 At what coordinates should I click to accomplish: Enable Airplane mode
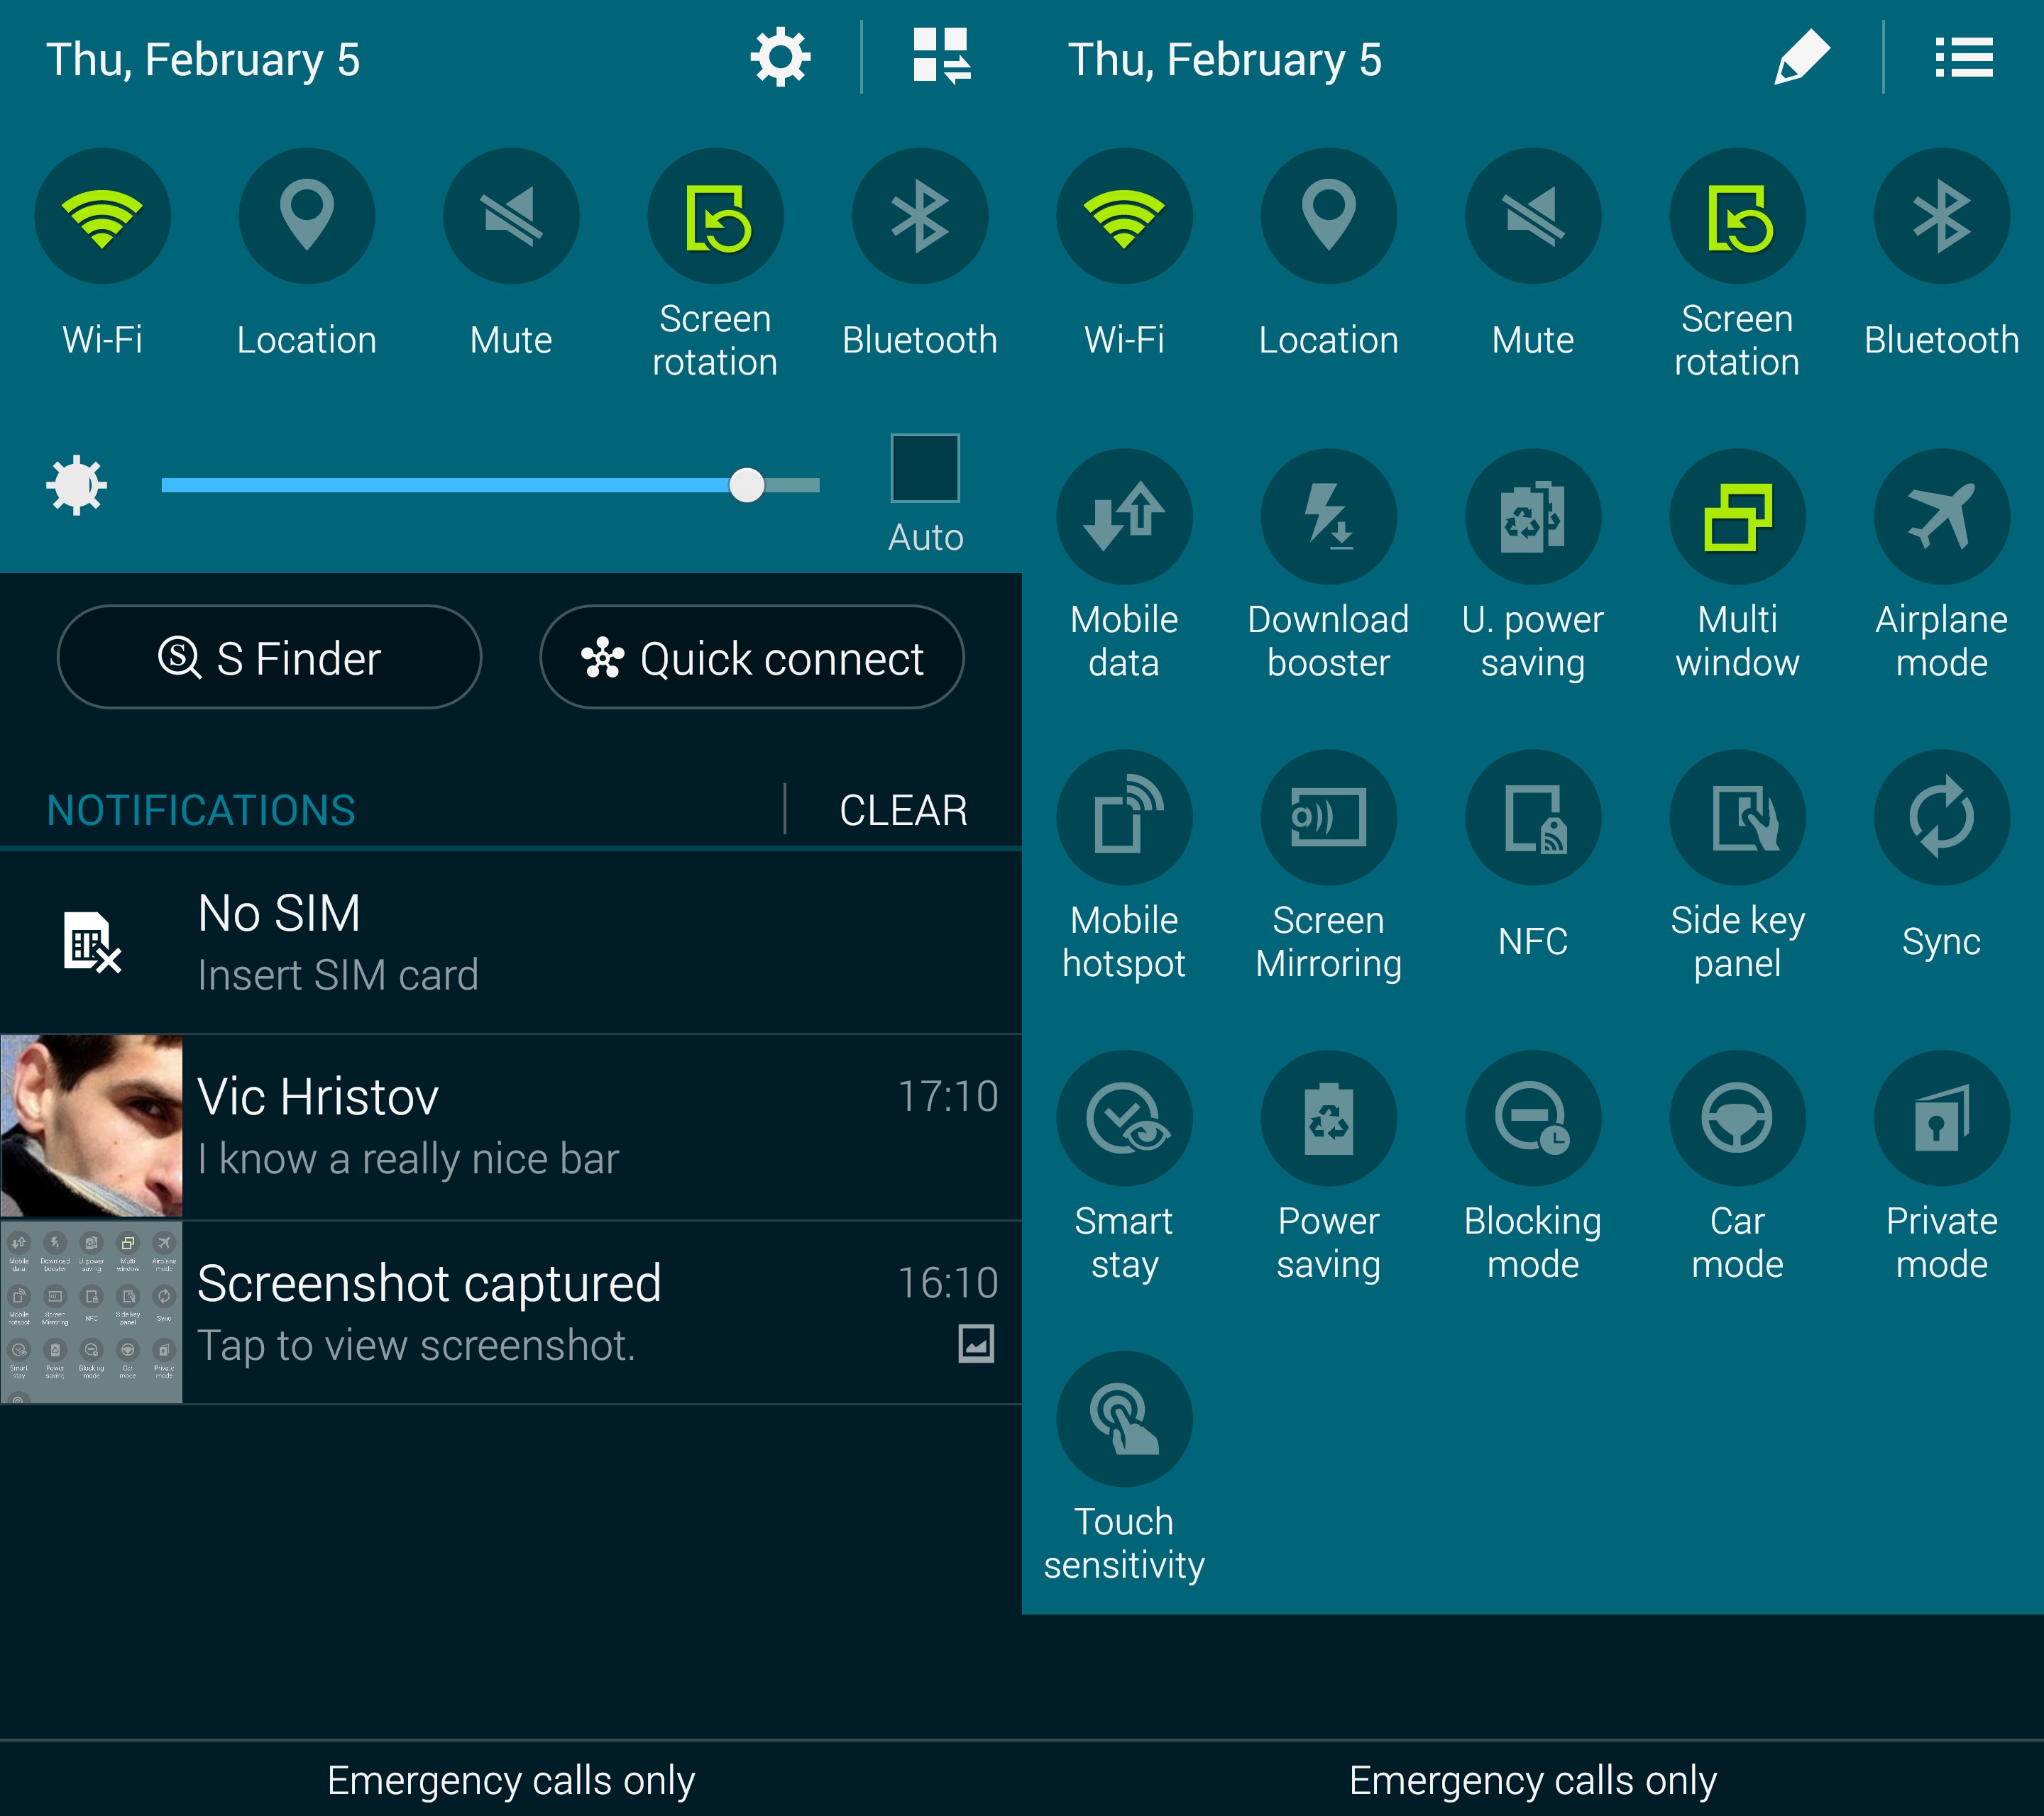pos(1940,516)
